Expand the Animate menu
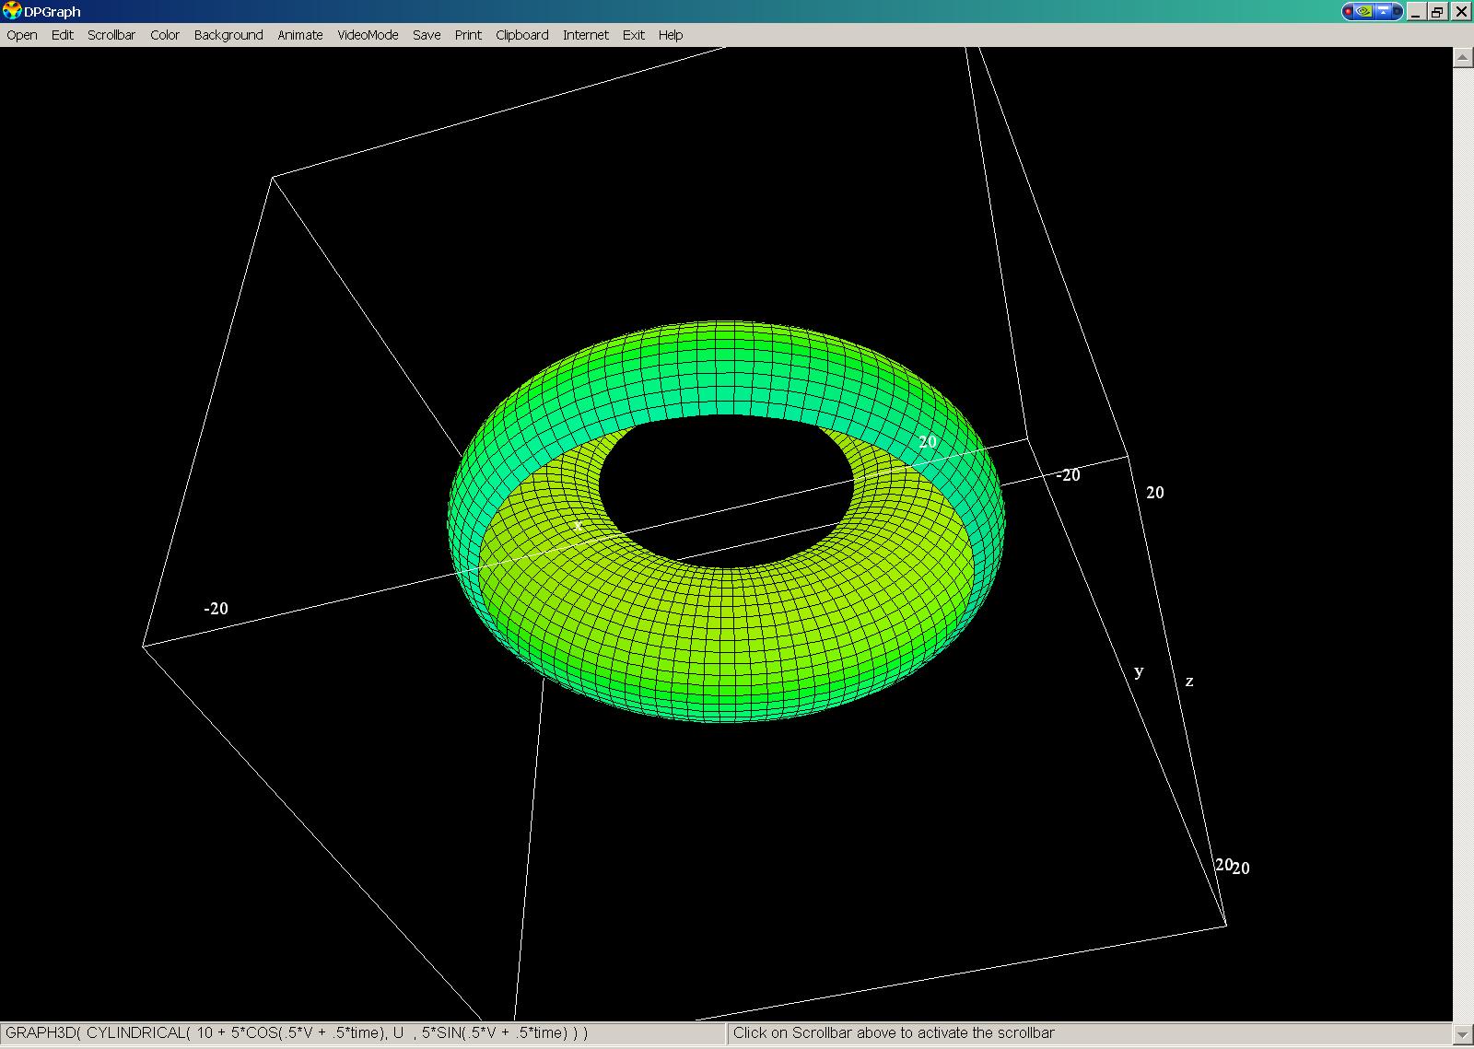 (300, 35)
